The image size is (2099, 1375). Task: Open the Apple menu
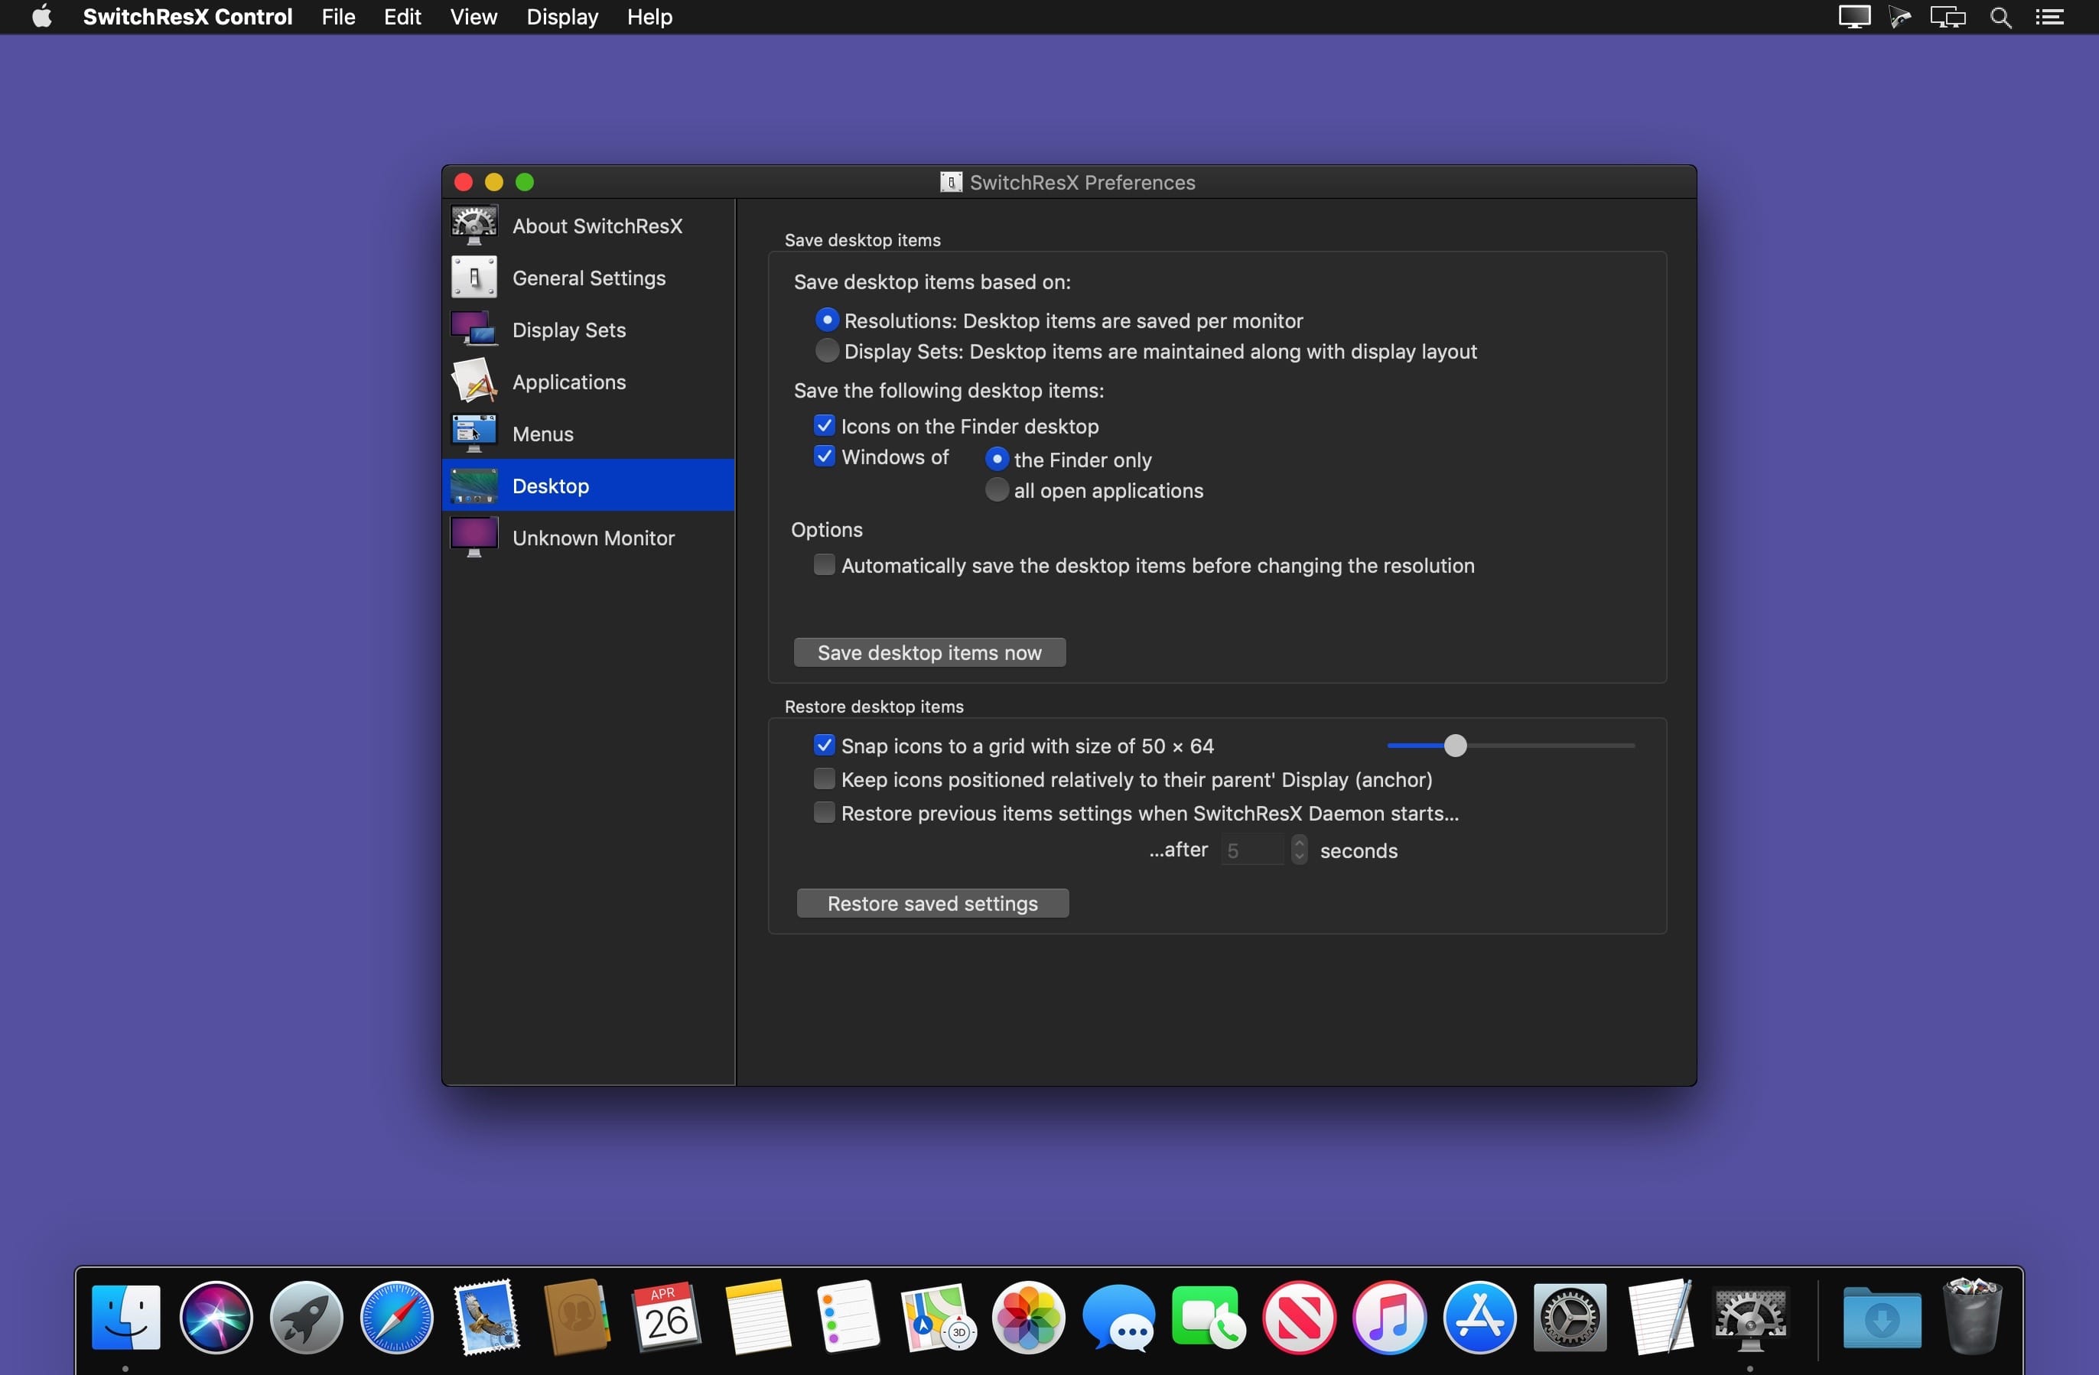pyautogui.click(x=41, y=17)
